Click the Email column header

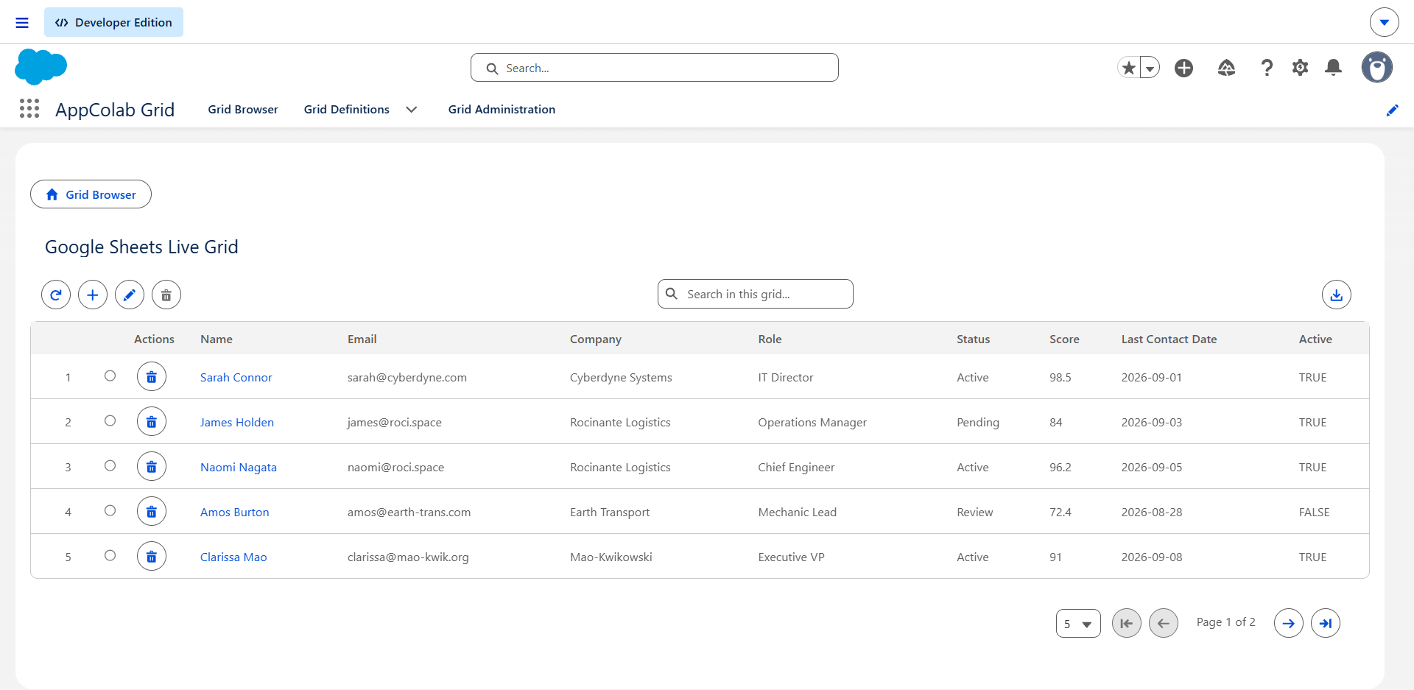click(x=362, y=339)
